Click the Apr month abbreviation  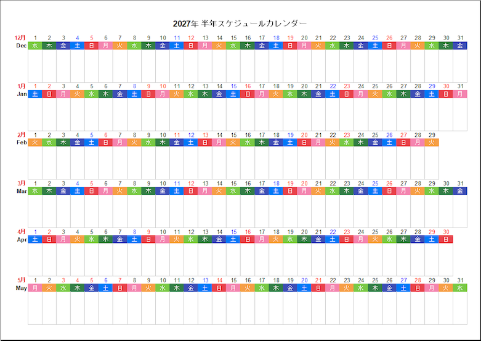22,240
